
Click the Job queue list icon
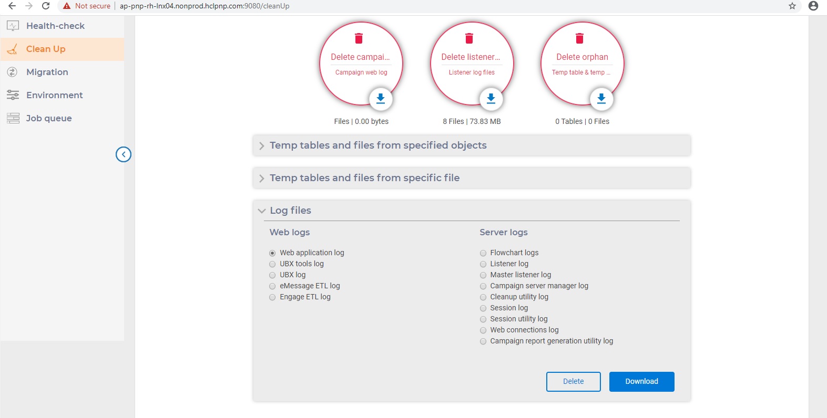click(x=13, y=118)
